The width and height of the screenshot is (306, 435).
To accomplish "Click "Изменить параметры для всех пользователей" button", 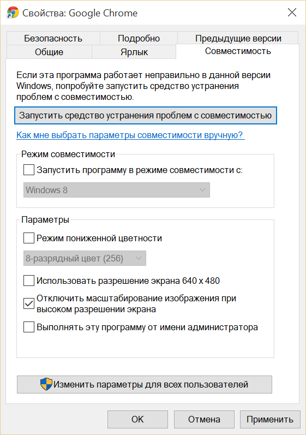I will pyautogui.click(x=145, y=384).
